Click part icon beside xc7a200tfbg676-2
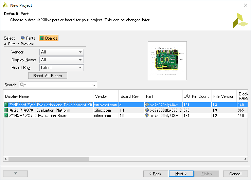Image resolution: width=251 pixels, height=180 pixels. point(147,110)
